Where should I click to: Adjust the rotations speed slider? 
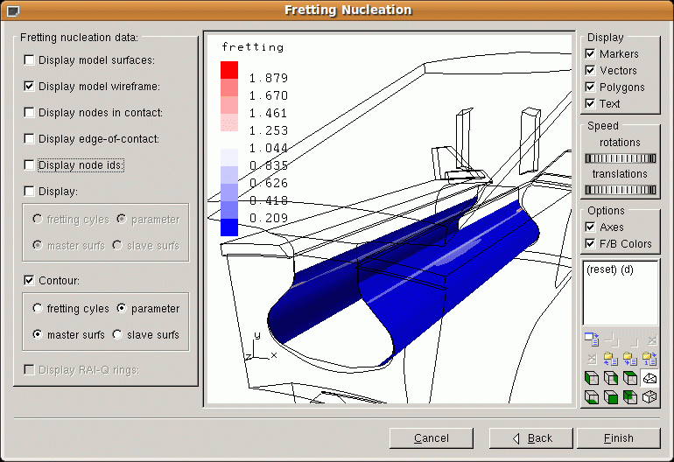pos(621,158)
